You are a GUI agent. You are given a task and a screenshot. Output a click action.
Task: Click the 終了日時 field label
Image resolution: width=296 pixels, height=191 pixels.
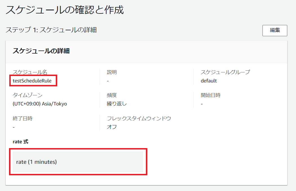[x=23, y=118]
